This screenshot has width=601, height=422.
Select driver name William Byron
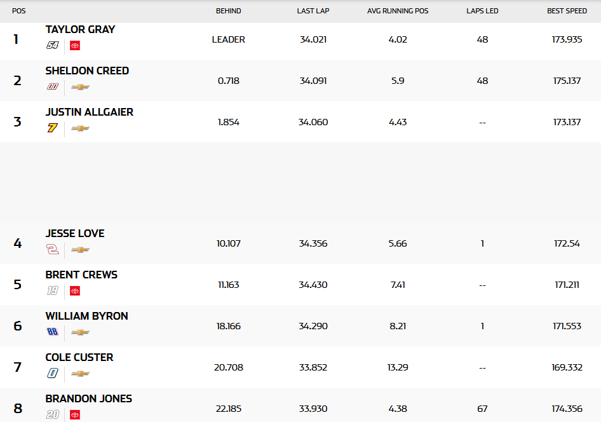click(86, 316)
